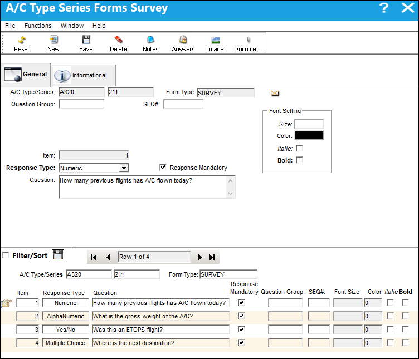This screenshot has width=419, height=359.
Task: Check Italic box in item 3 row
Action: (391, 329)
